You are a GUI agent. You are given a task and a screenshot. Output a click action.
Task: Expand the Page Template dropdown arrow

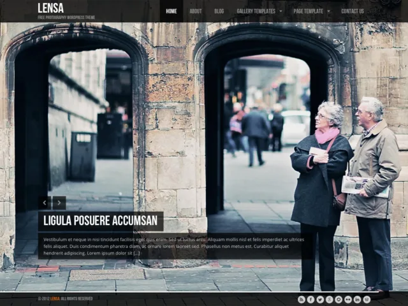[x=329, y=11]
